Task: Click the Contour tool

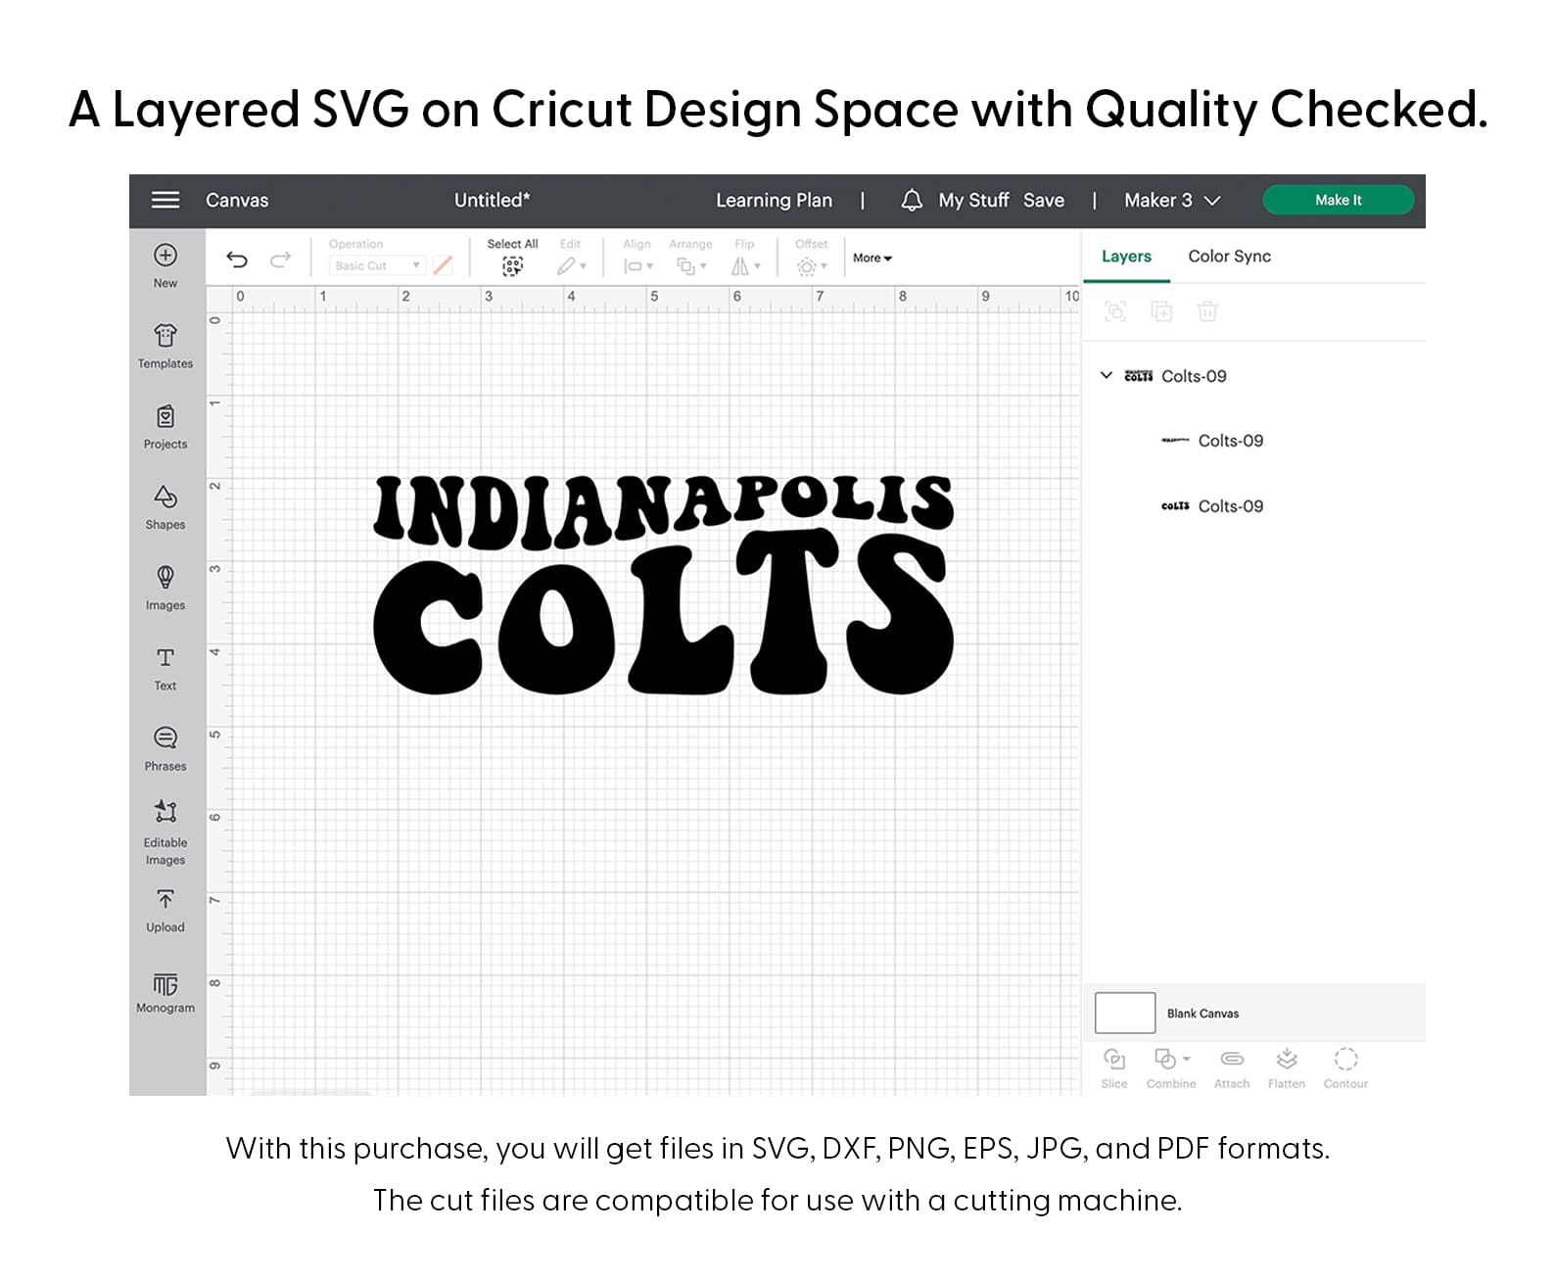Action: tap(1345, 1068)
